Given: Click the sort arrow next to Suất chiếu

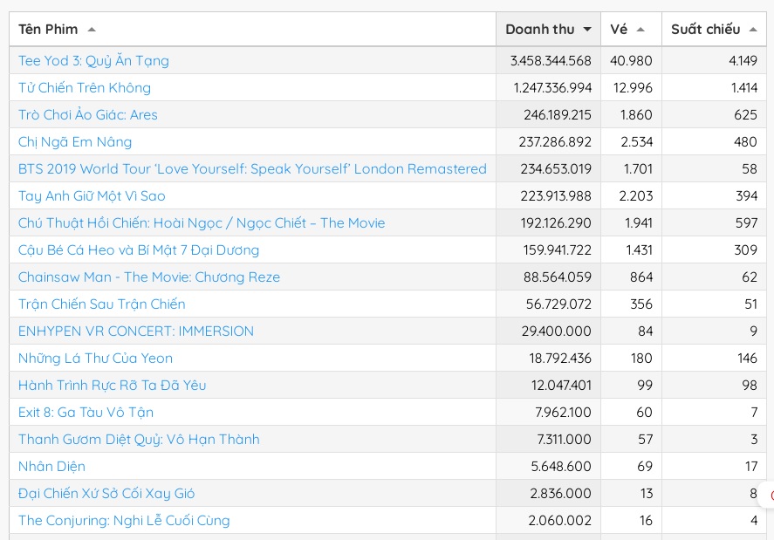Looking at the screenshot, I should (753, 30).
